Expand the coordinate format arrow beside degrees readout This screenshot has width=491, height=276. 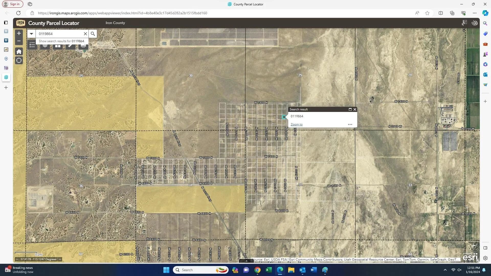(x=60, y=259)
